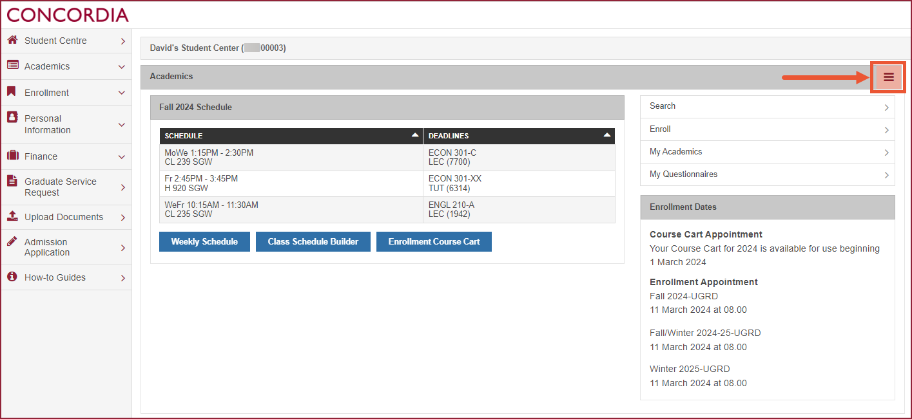Select Finance in the sidebar
Screen dimensions: 912x419
[x=66, y=156]
